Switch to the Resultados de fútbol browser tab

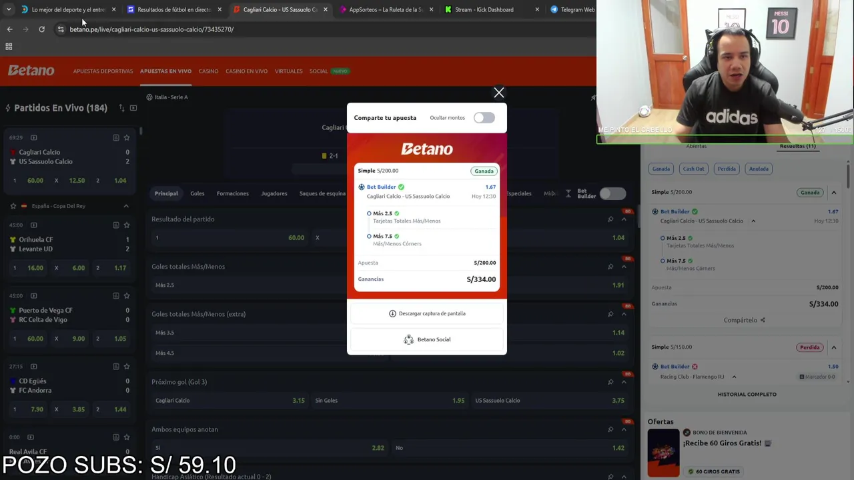click(x=173, y=9)
